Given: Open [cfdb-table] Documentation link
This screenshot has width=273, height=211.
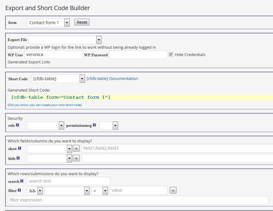Looking at the screenshot, I should click(112, 79).
